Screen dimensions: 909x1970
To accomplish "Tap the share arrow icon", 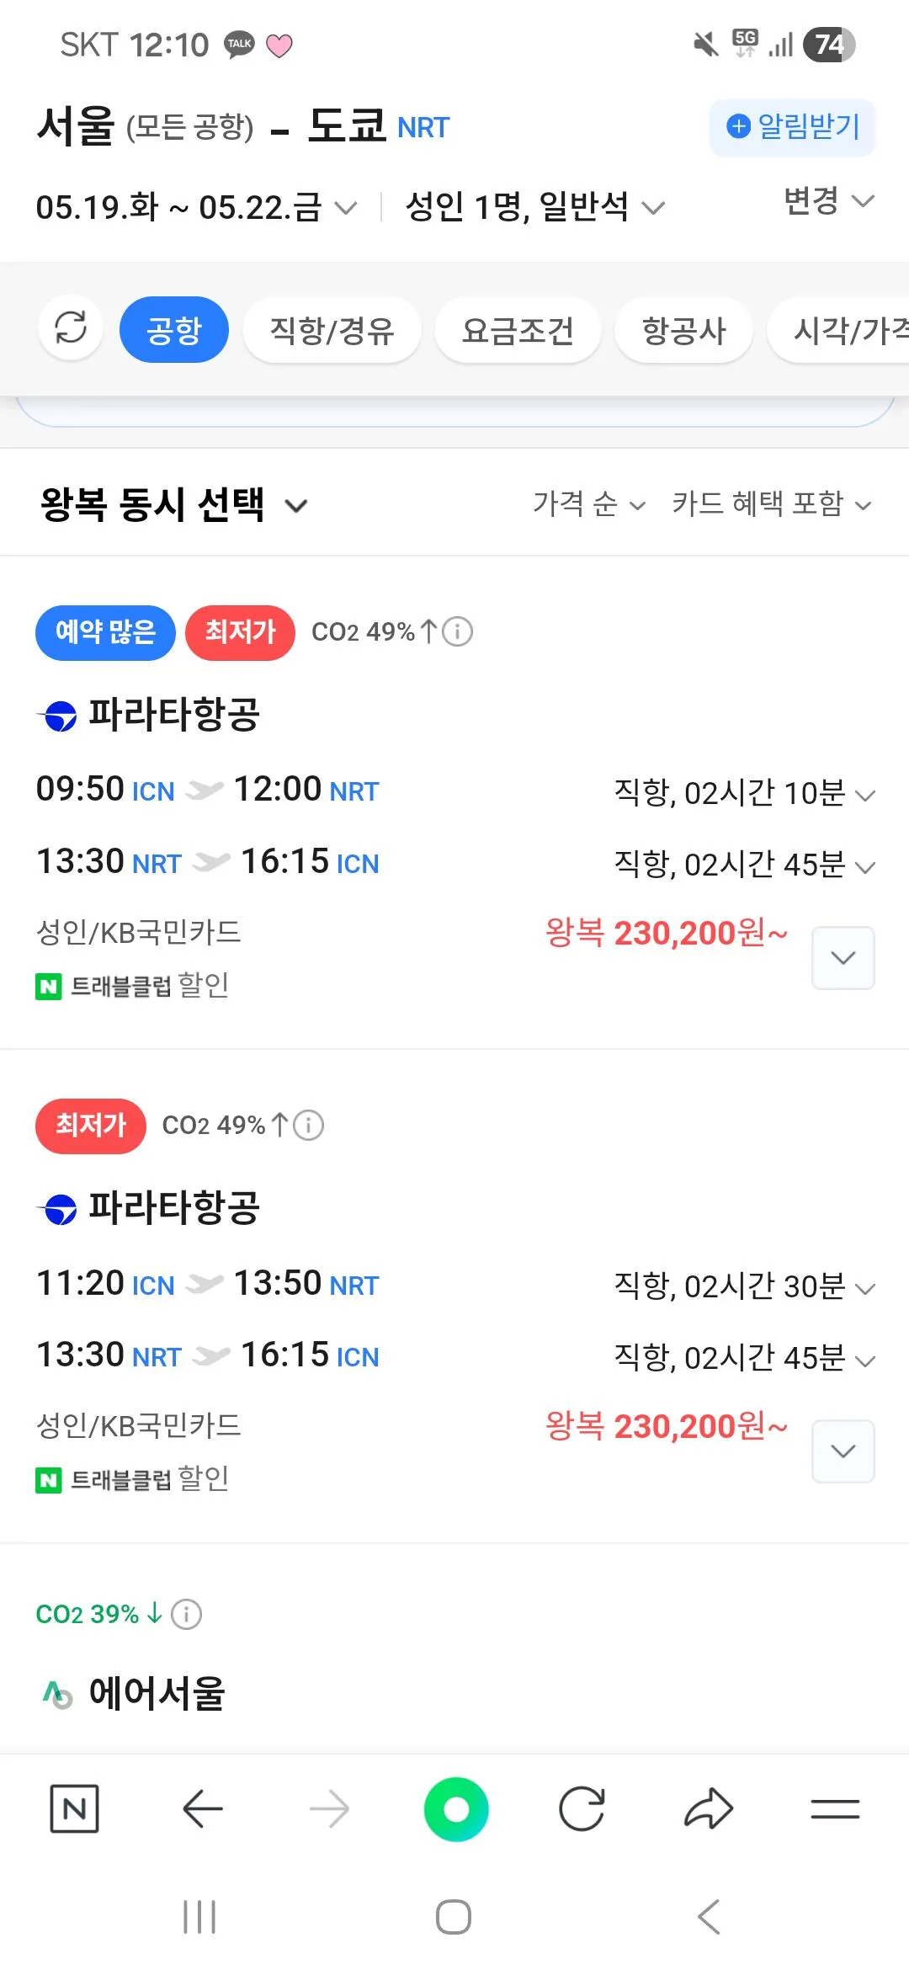I will click(709, 1808).
